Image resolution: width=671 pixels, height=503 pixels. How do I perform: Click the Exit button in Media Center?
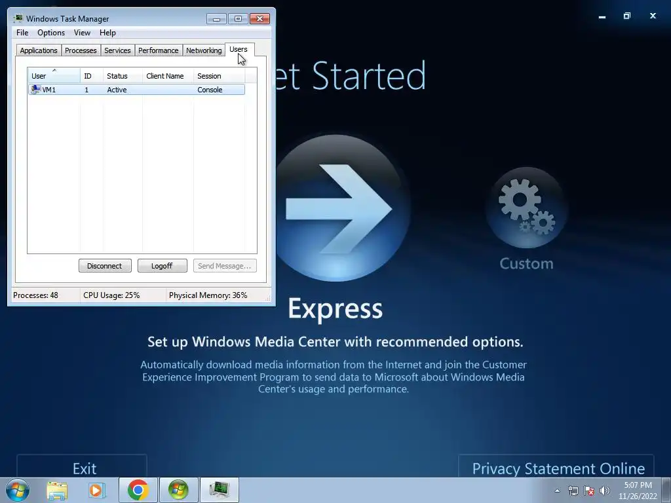coord(82,467)
